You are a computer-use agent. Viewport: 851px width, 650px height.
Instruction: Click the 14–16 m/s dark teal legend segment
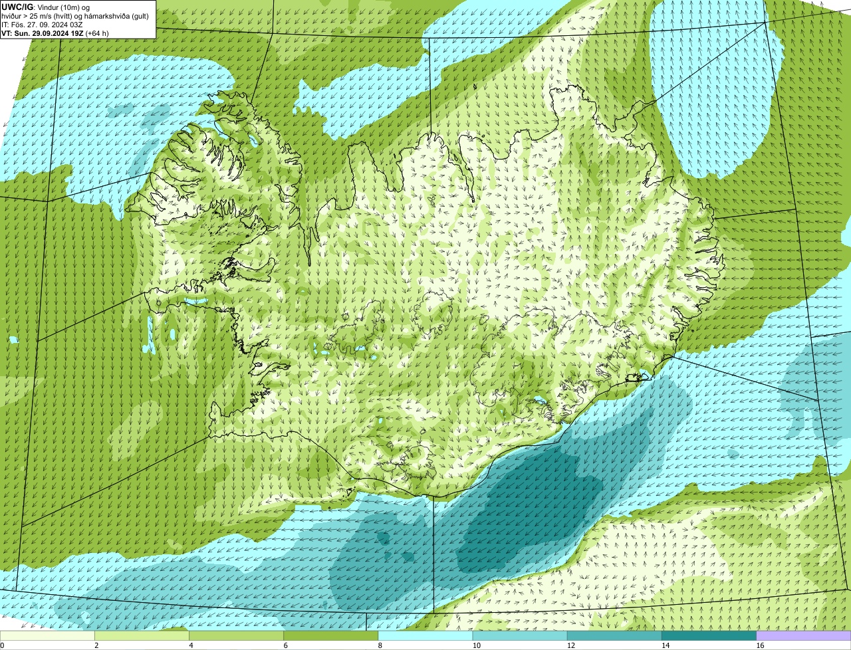[709, 636]
